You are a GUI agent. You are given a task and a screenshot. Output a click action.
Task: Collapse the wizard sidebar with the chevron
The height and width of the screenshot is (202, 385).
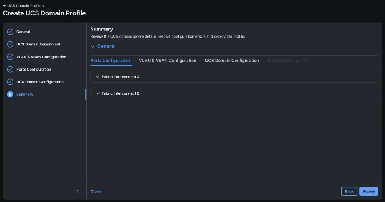click(77, 191)
